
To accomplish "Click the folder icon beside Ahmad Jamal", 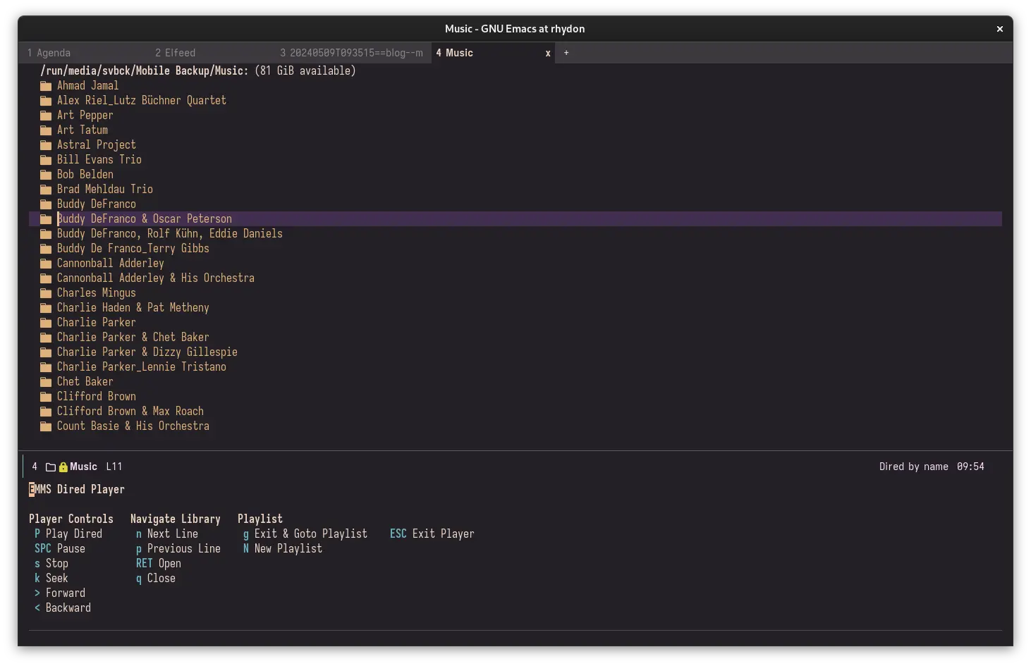I will coord(46,86).
